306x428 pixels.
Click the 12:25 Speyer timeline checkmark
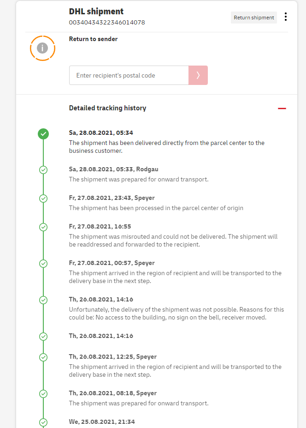[x=43, y=357]
